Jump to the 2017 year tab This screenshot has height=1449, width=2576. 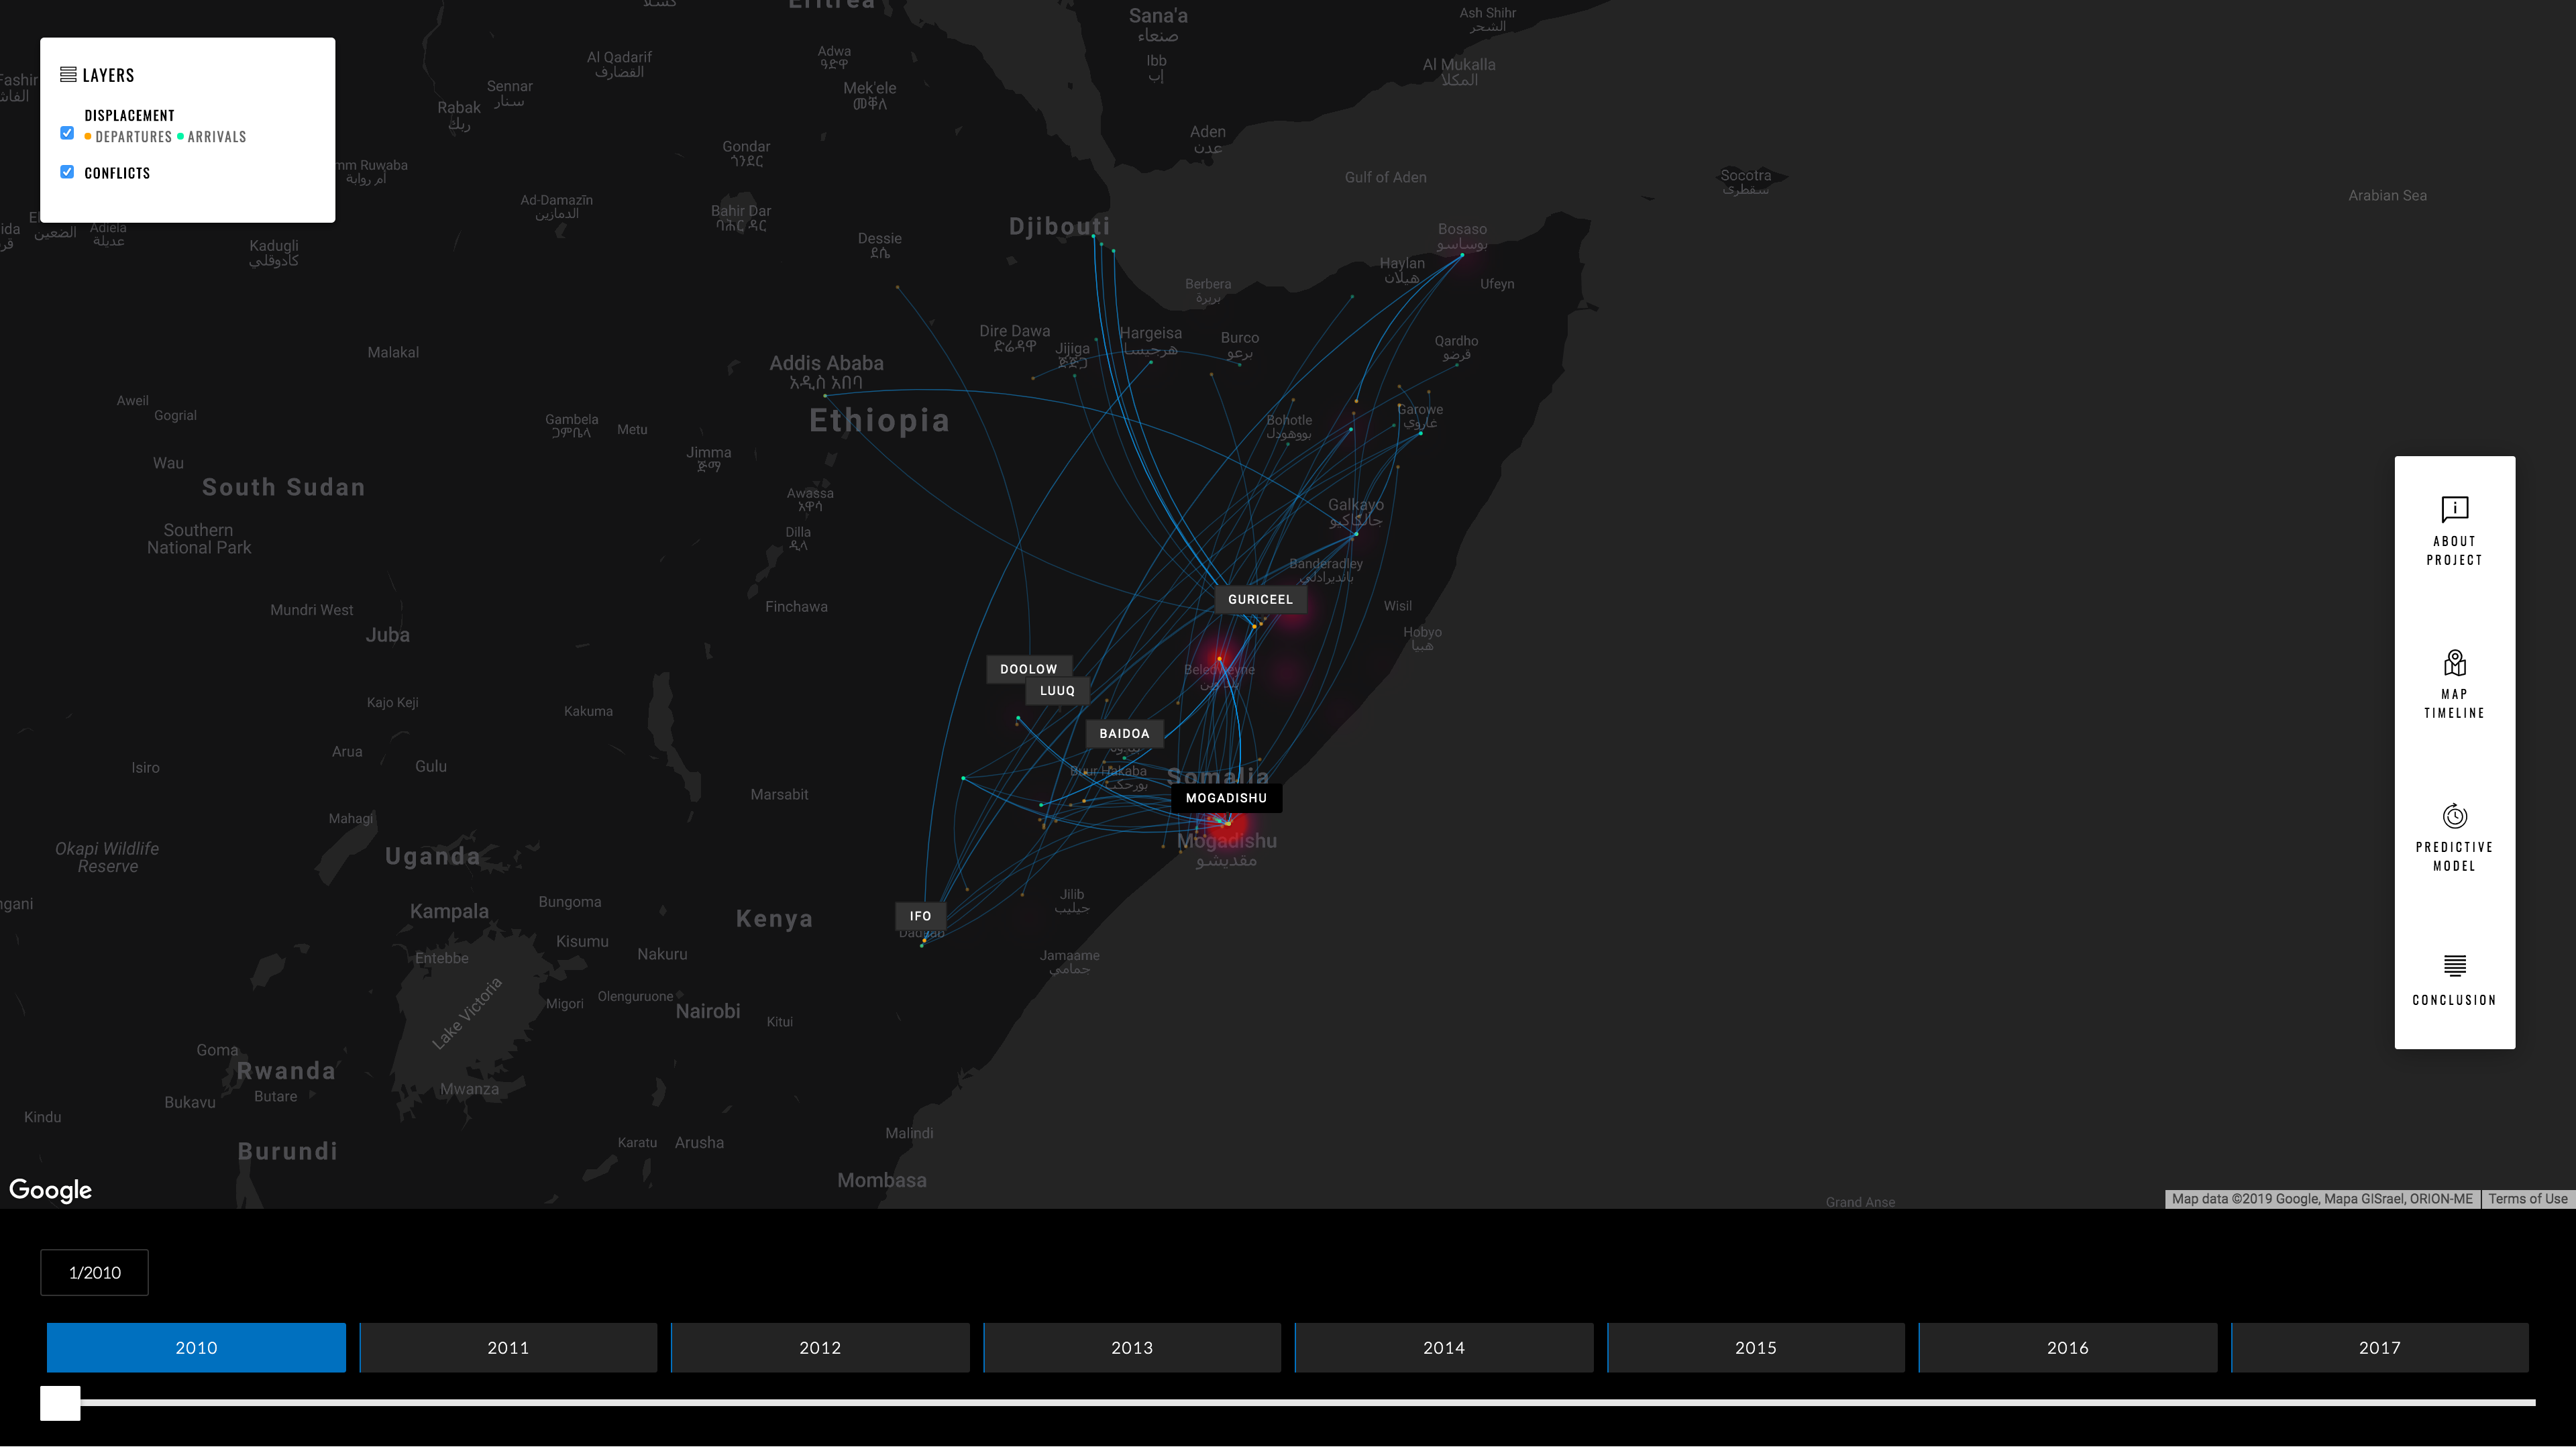tap(2379, 1347)
